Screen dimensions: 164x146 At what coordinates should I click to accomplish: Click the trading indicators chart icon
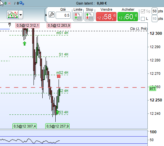point(13,15)
